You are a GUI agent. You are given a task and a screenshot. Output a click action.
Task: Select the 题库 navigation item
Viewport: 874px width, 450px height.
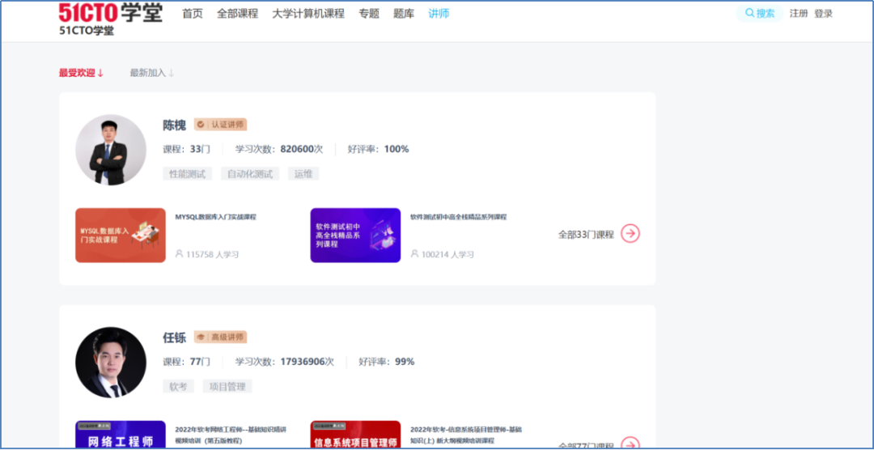(404, 14)
